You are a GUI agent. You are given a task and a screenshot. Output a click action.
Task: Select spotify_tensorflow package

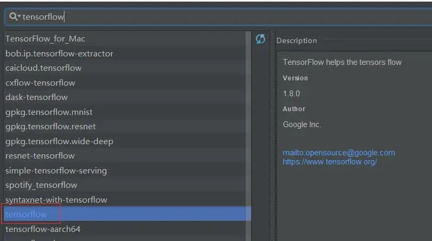[x=125, y=185]
